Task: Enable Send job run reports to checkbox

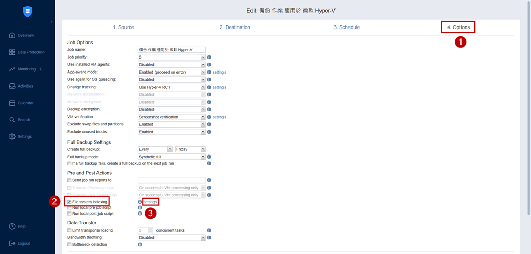Action: point(69,180)
